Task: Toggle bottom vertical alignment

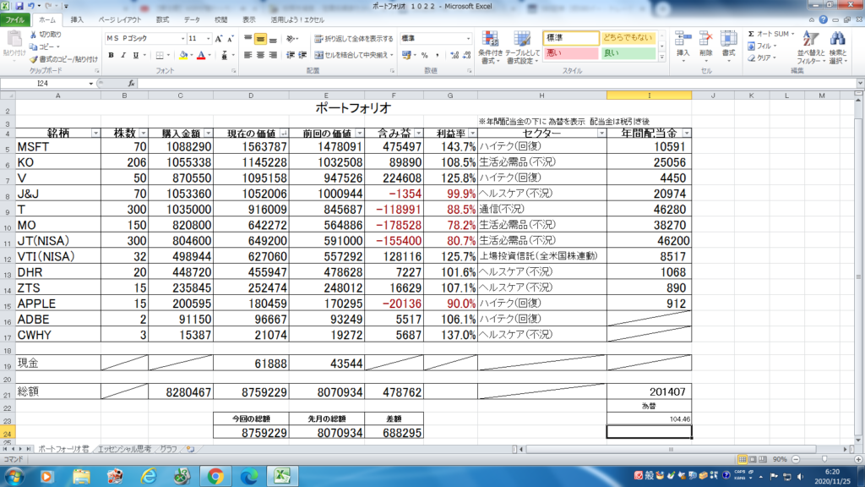Action: [x=273, y=39]
